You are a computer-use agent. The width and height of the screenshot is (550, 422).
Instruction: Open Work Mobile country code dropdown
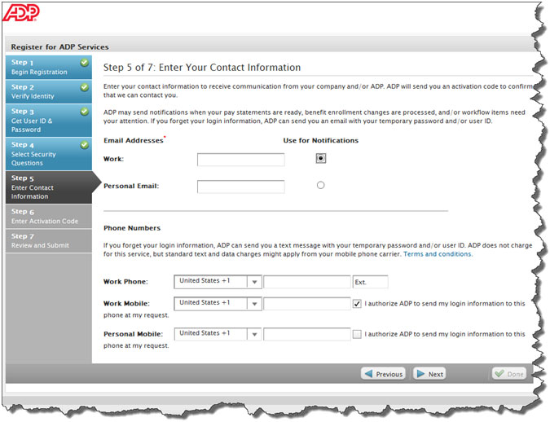[218, 303]
